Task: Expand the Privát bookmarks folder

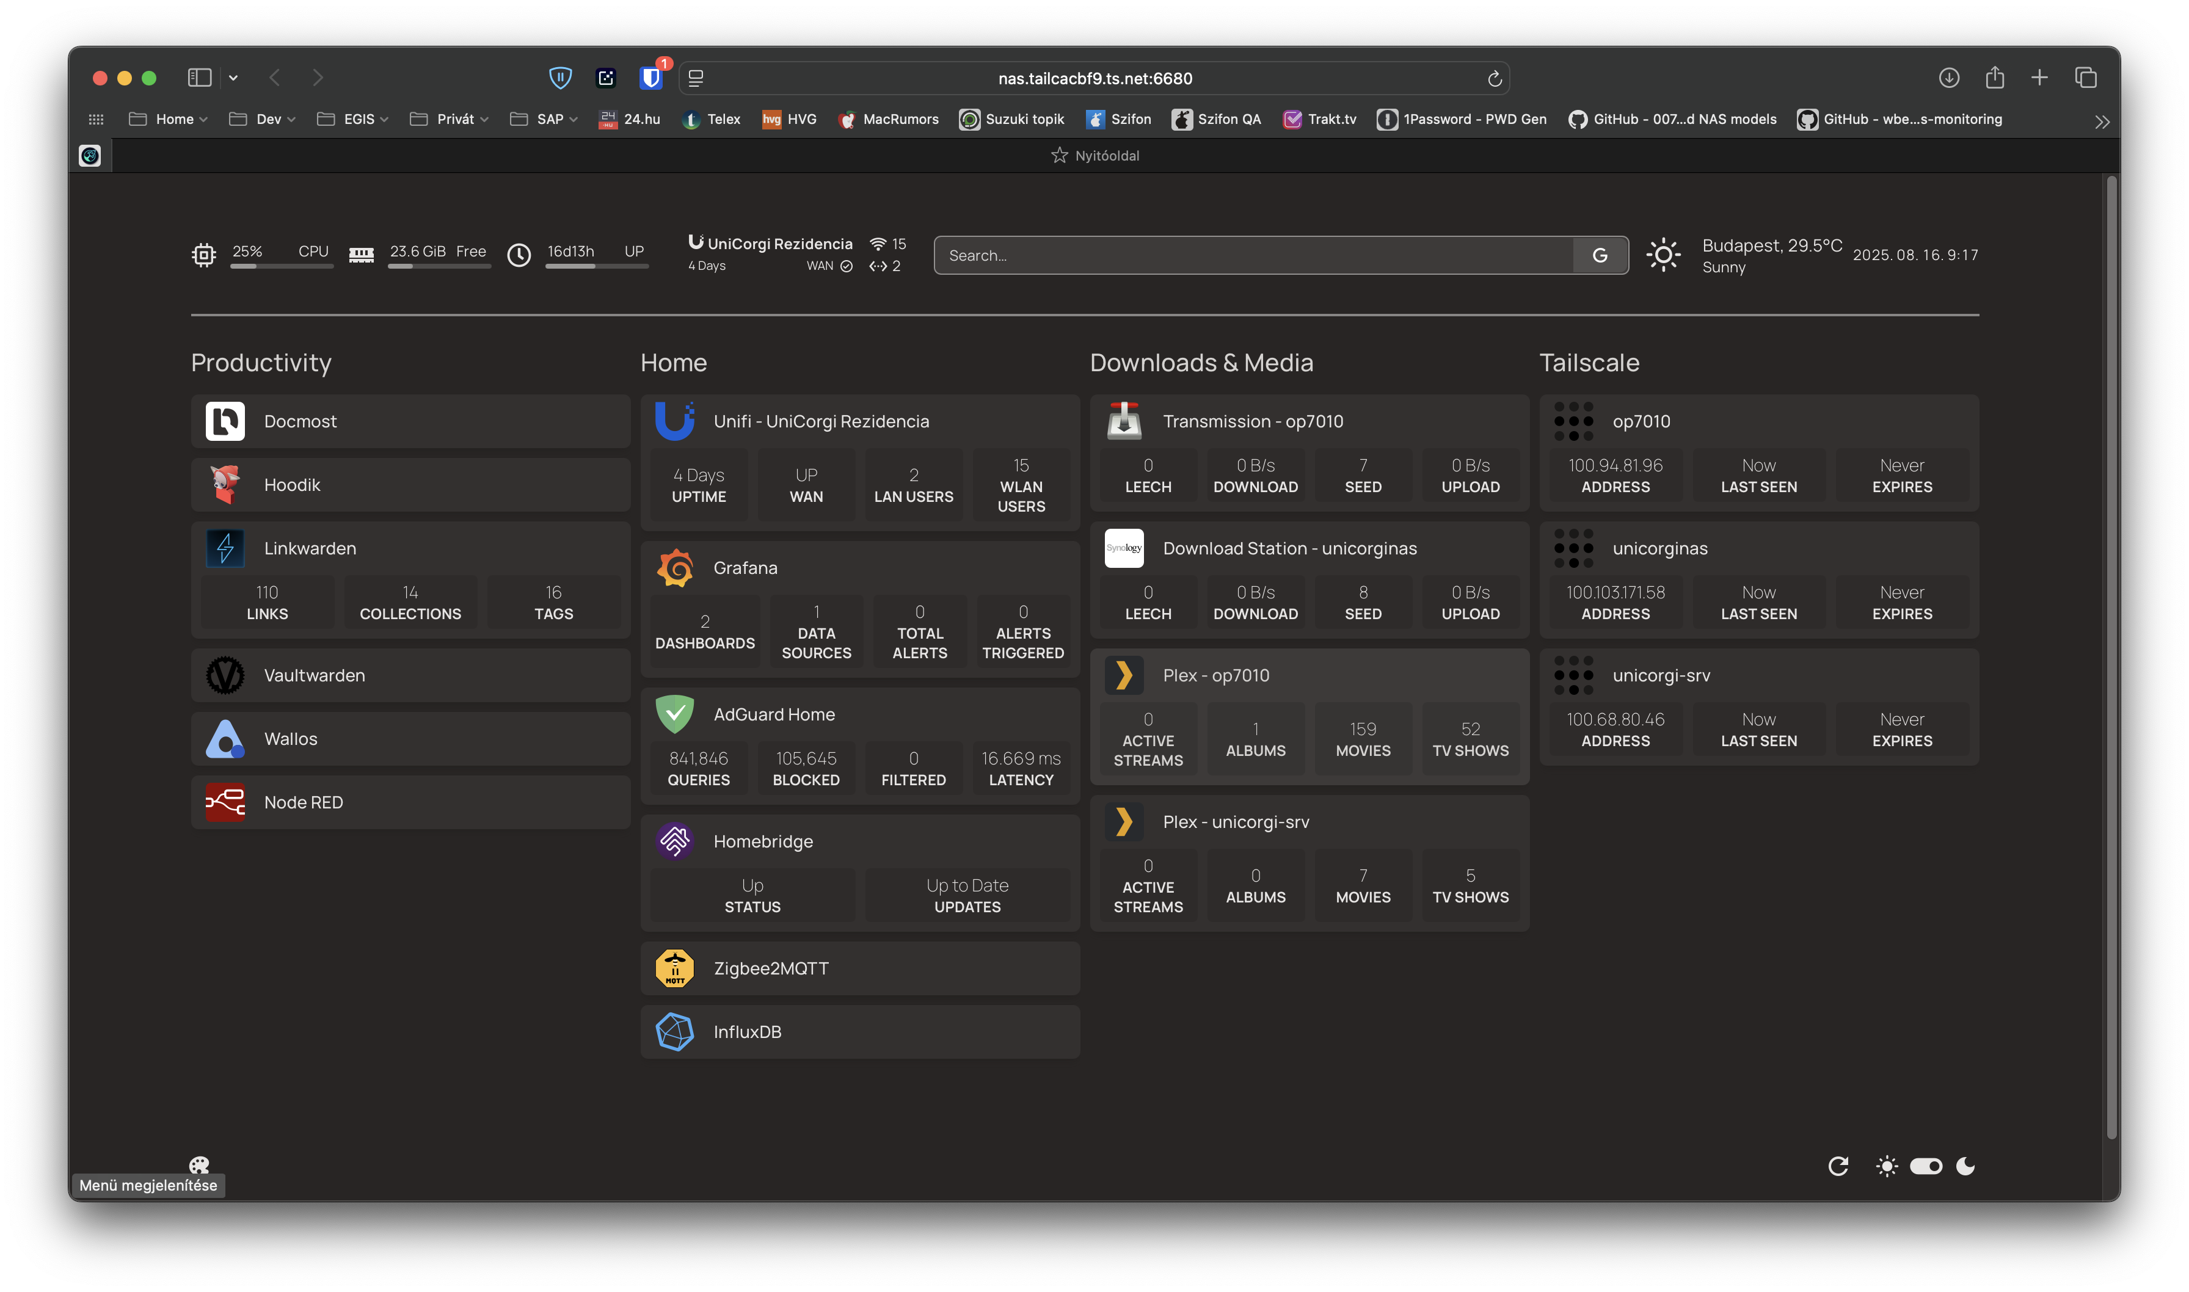Action: coord(450,119)
